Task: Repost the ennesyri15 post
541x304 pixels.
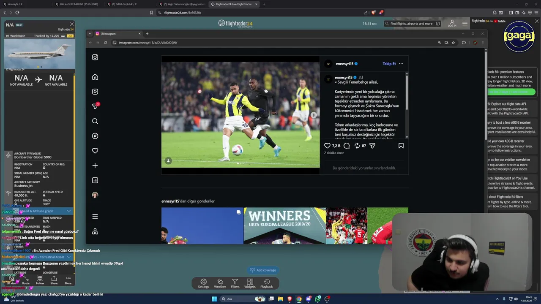Action: point(357,146)
